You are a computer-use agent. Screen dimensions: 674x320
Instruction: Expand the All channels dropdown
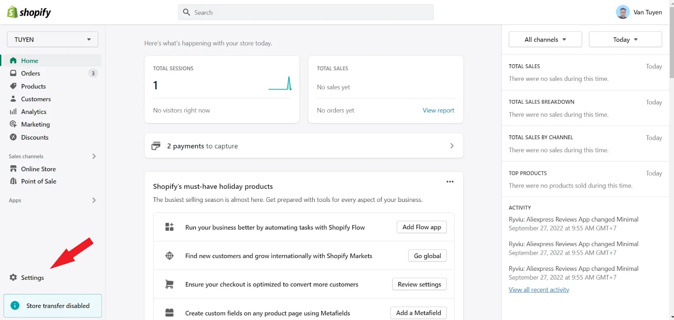pyautogui.click(x=545, y=40)
